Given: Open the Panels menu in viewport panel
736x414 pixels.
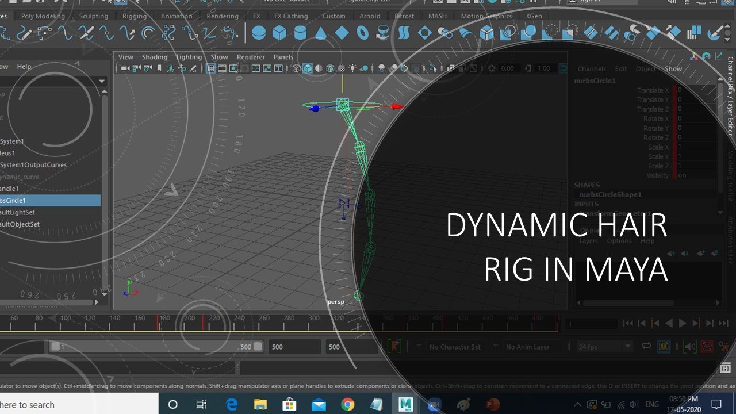Looking at the screenshot, I should [x=283, y=57].
